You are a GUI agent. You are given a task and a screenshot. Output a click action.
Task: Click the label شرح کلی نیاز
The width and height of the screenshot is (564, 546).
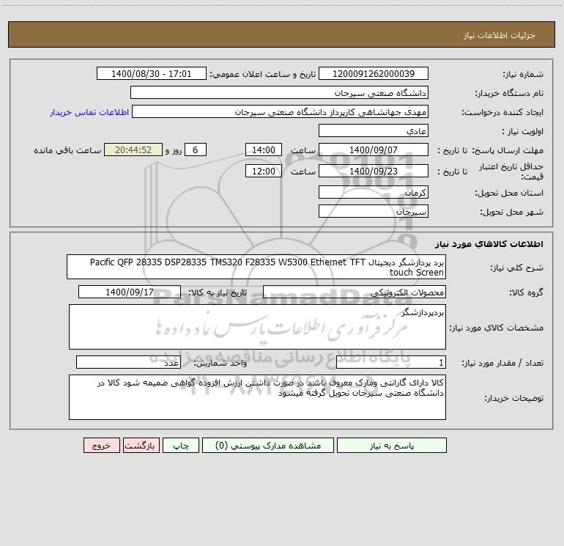coord(517,268)
